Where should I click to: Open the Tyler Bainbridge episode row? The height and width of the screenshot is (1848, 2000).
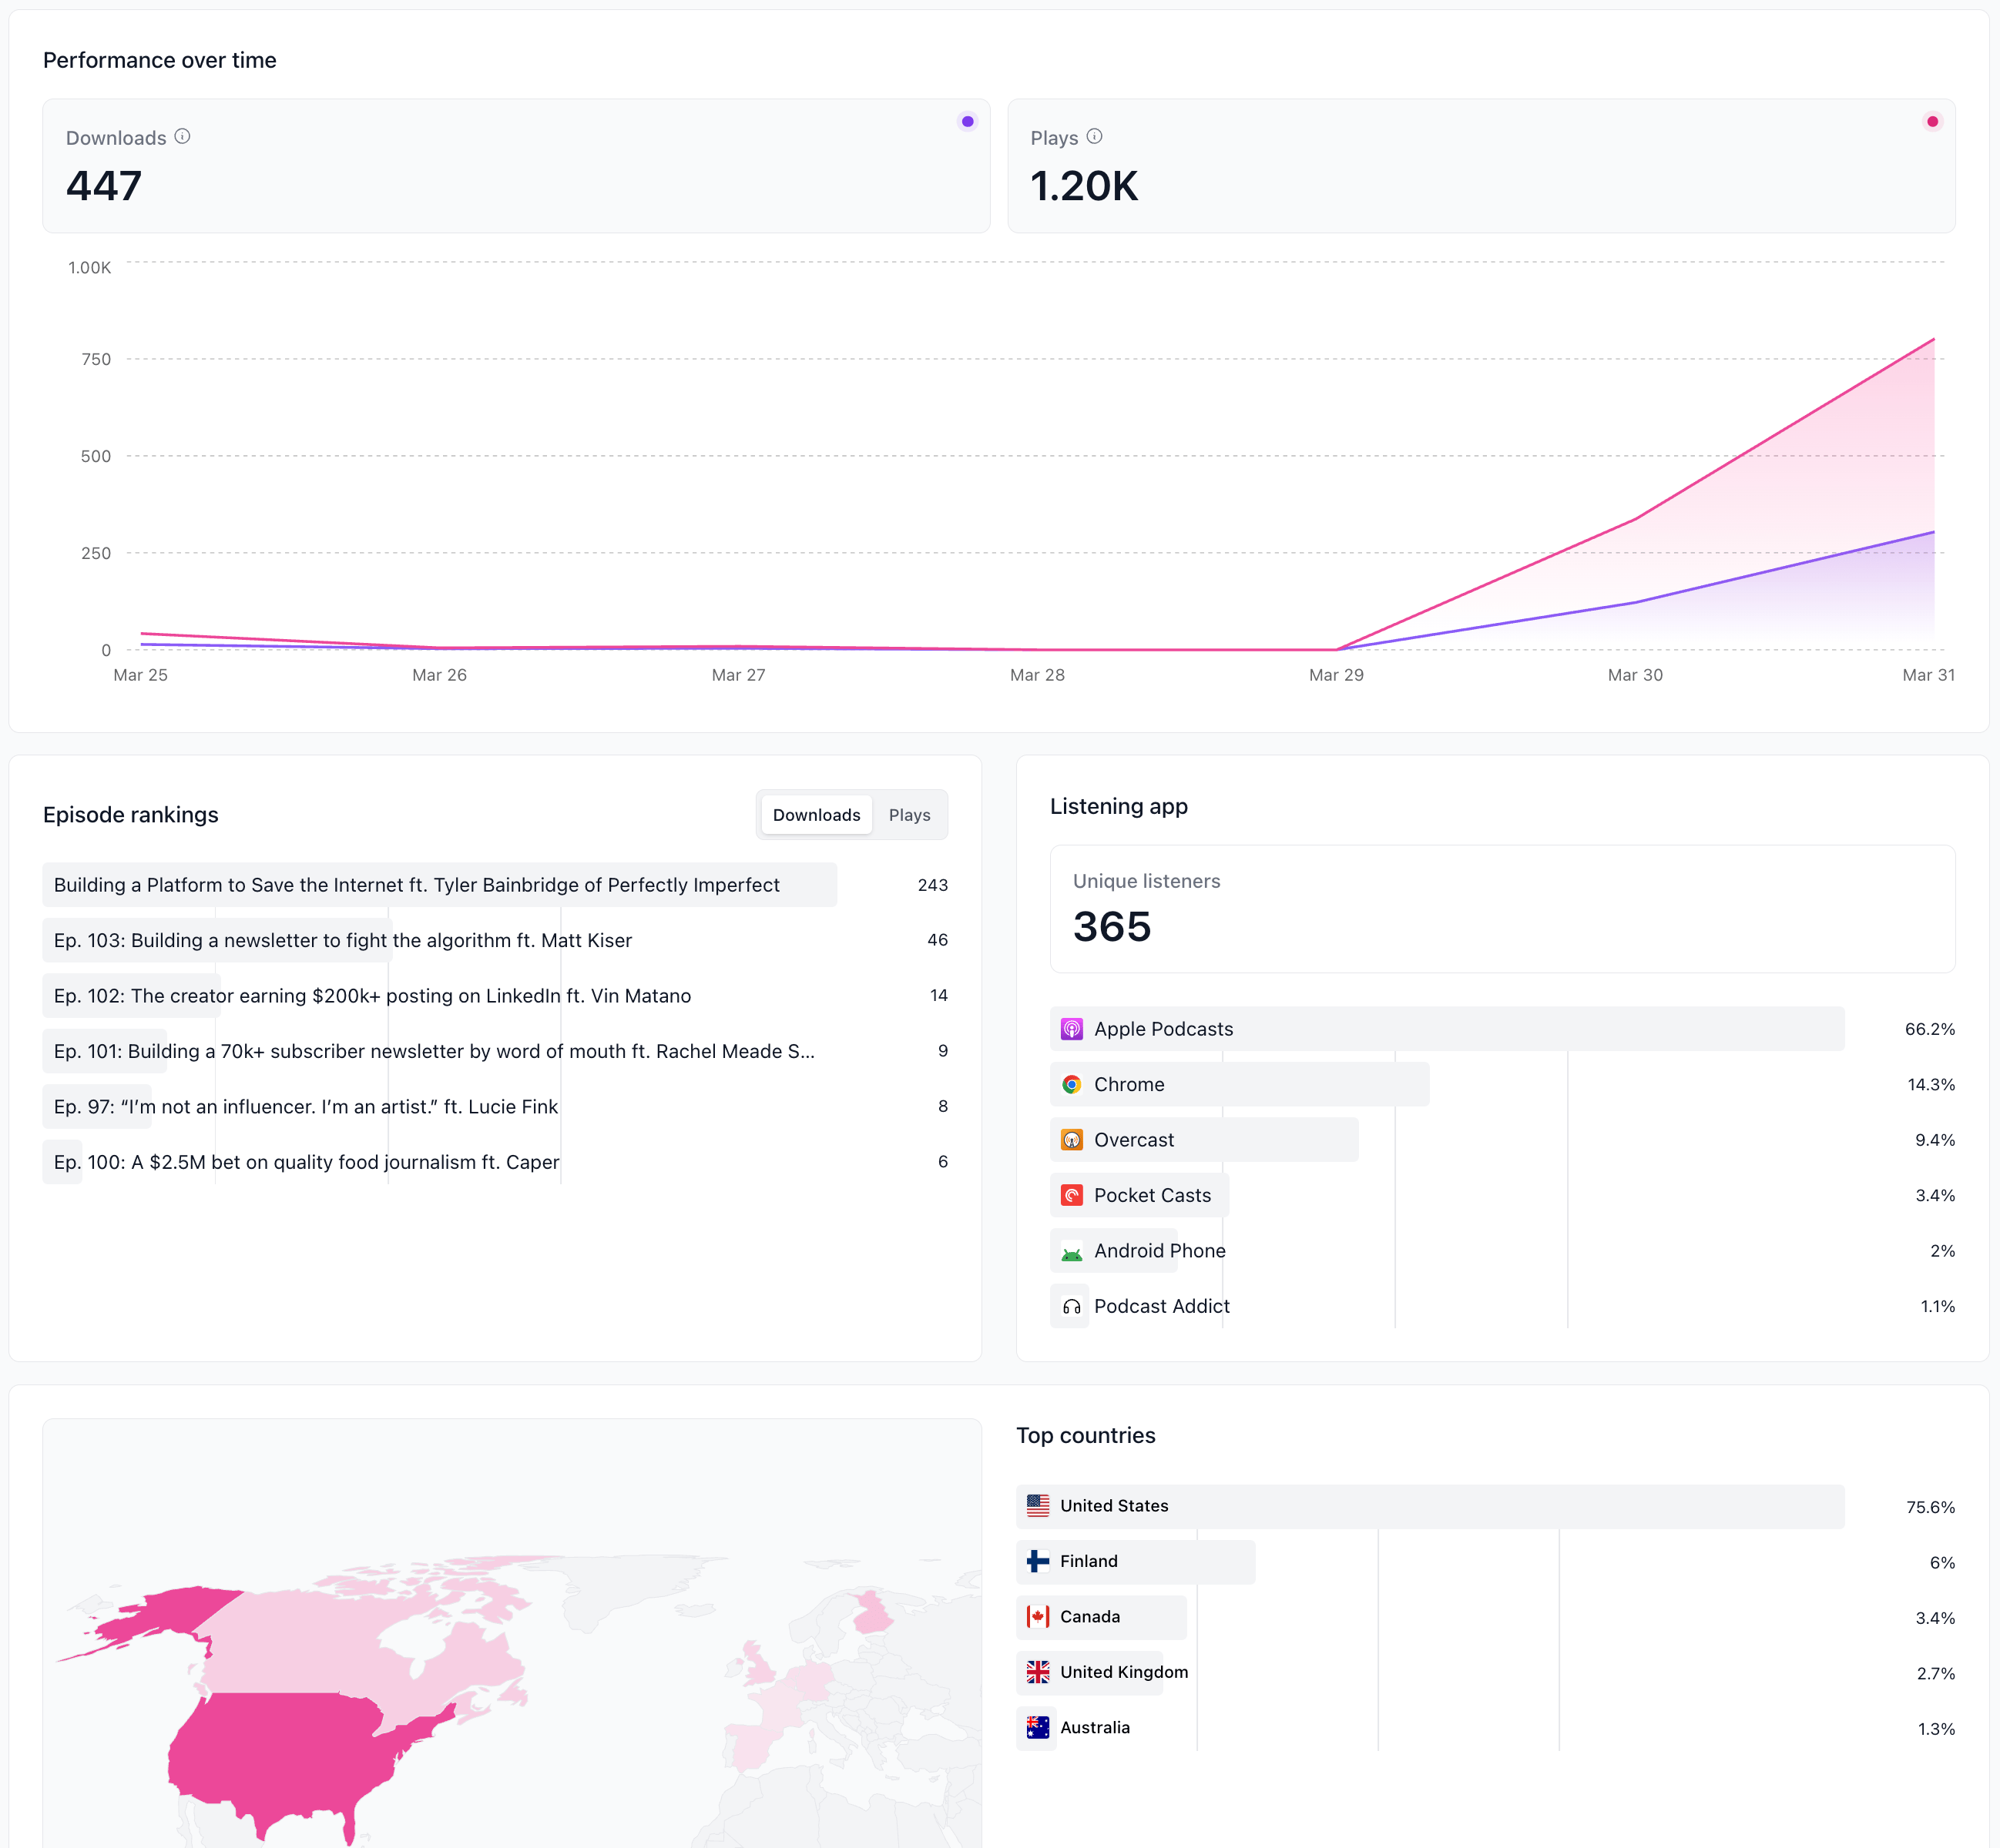(416, 885)
